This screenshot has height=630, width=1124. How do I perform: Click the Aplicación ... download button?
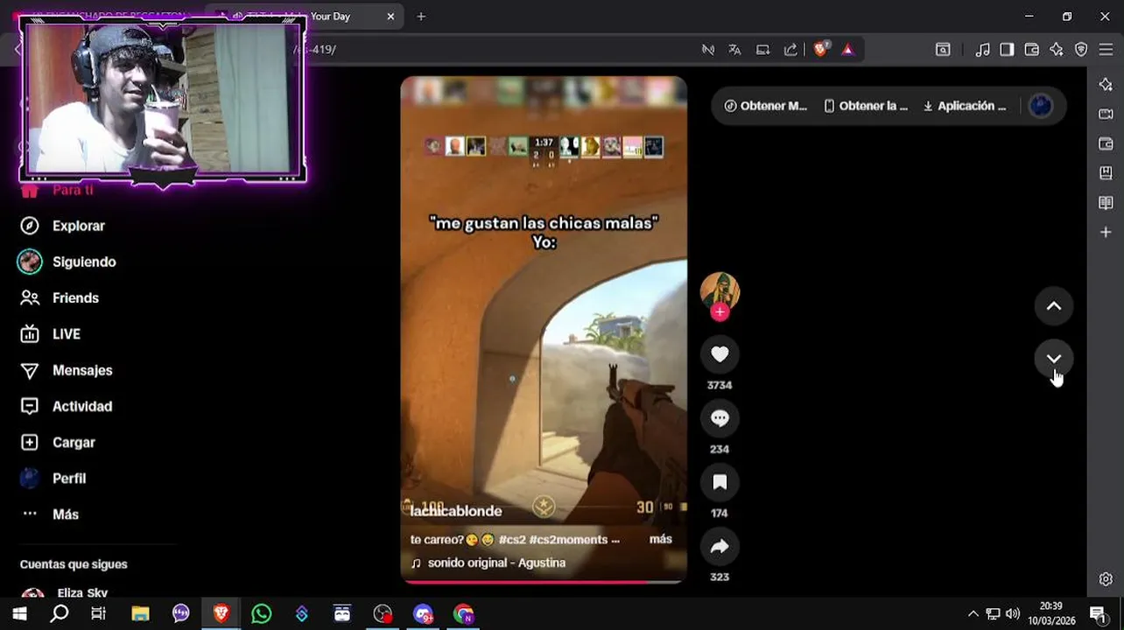pyautogui.click(x=964, y=106)
